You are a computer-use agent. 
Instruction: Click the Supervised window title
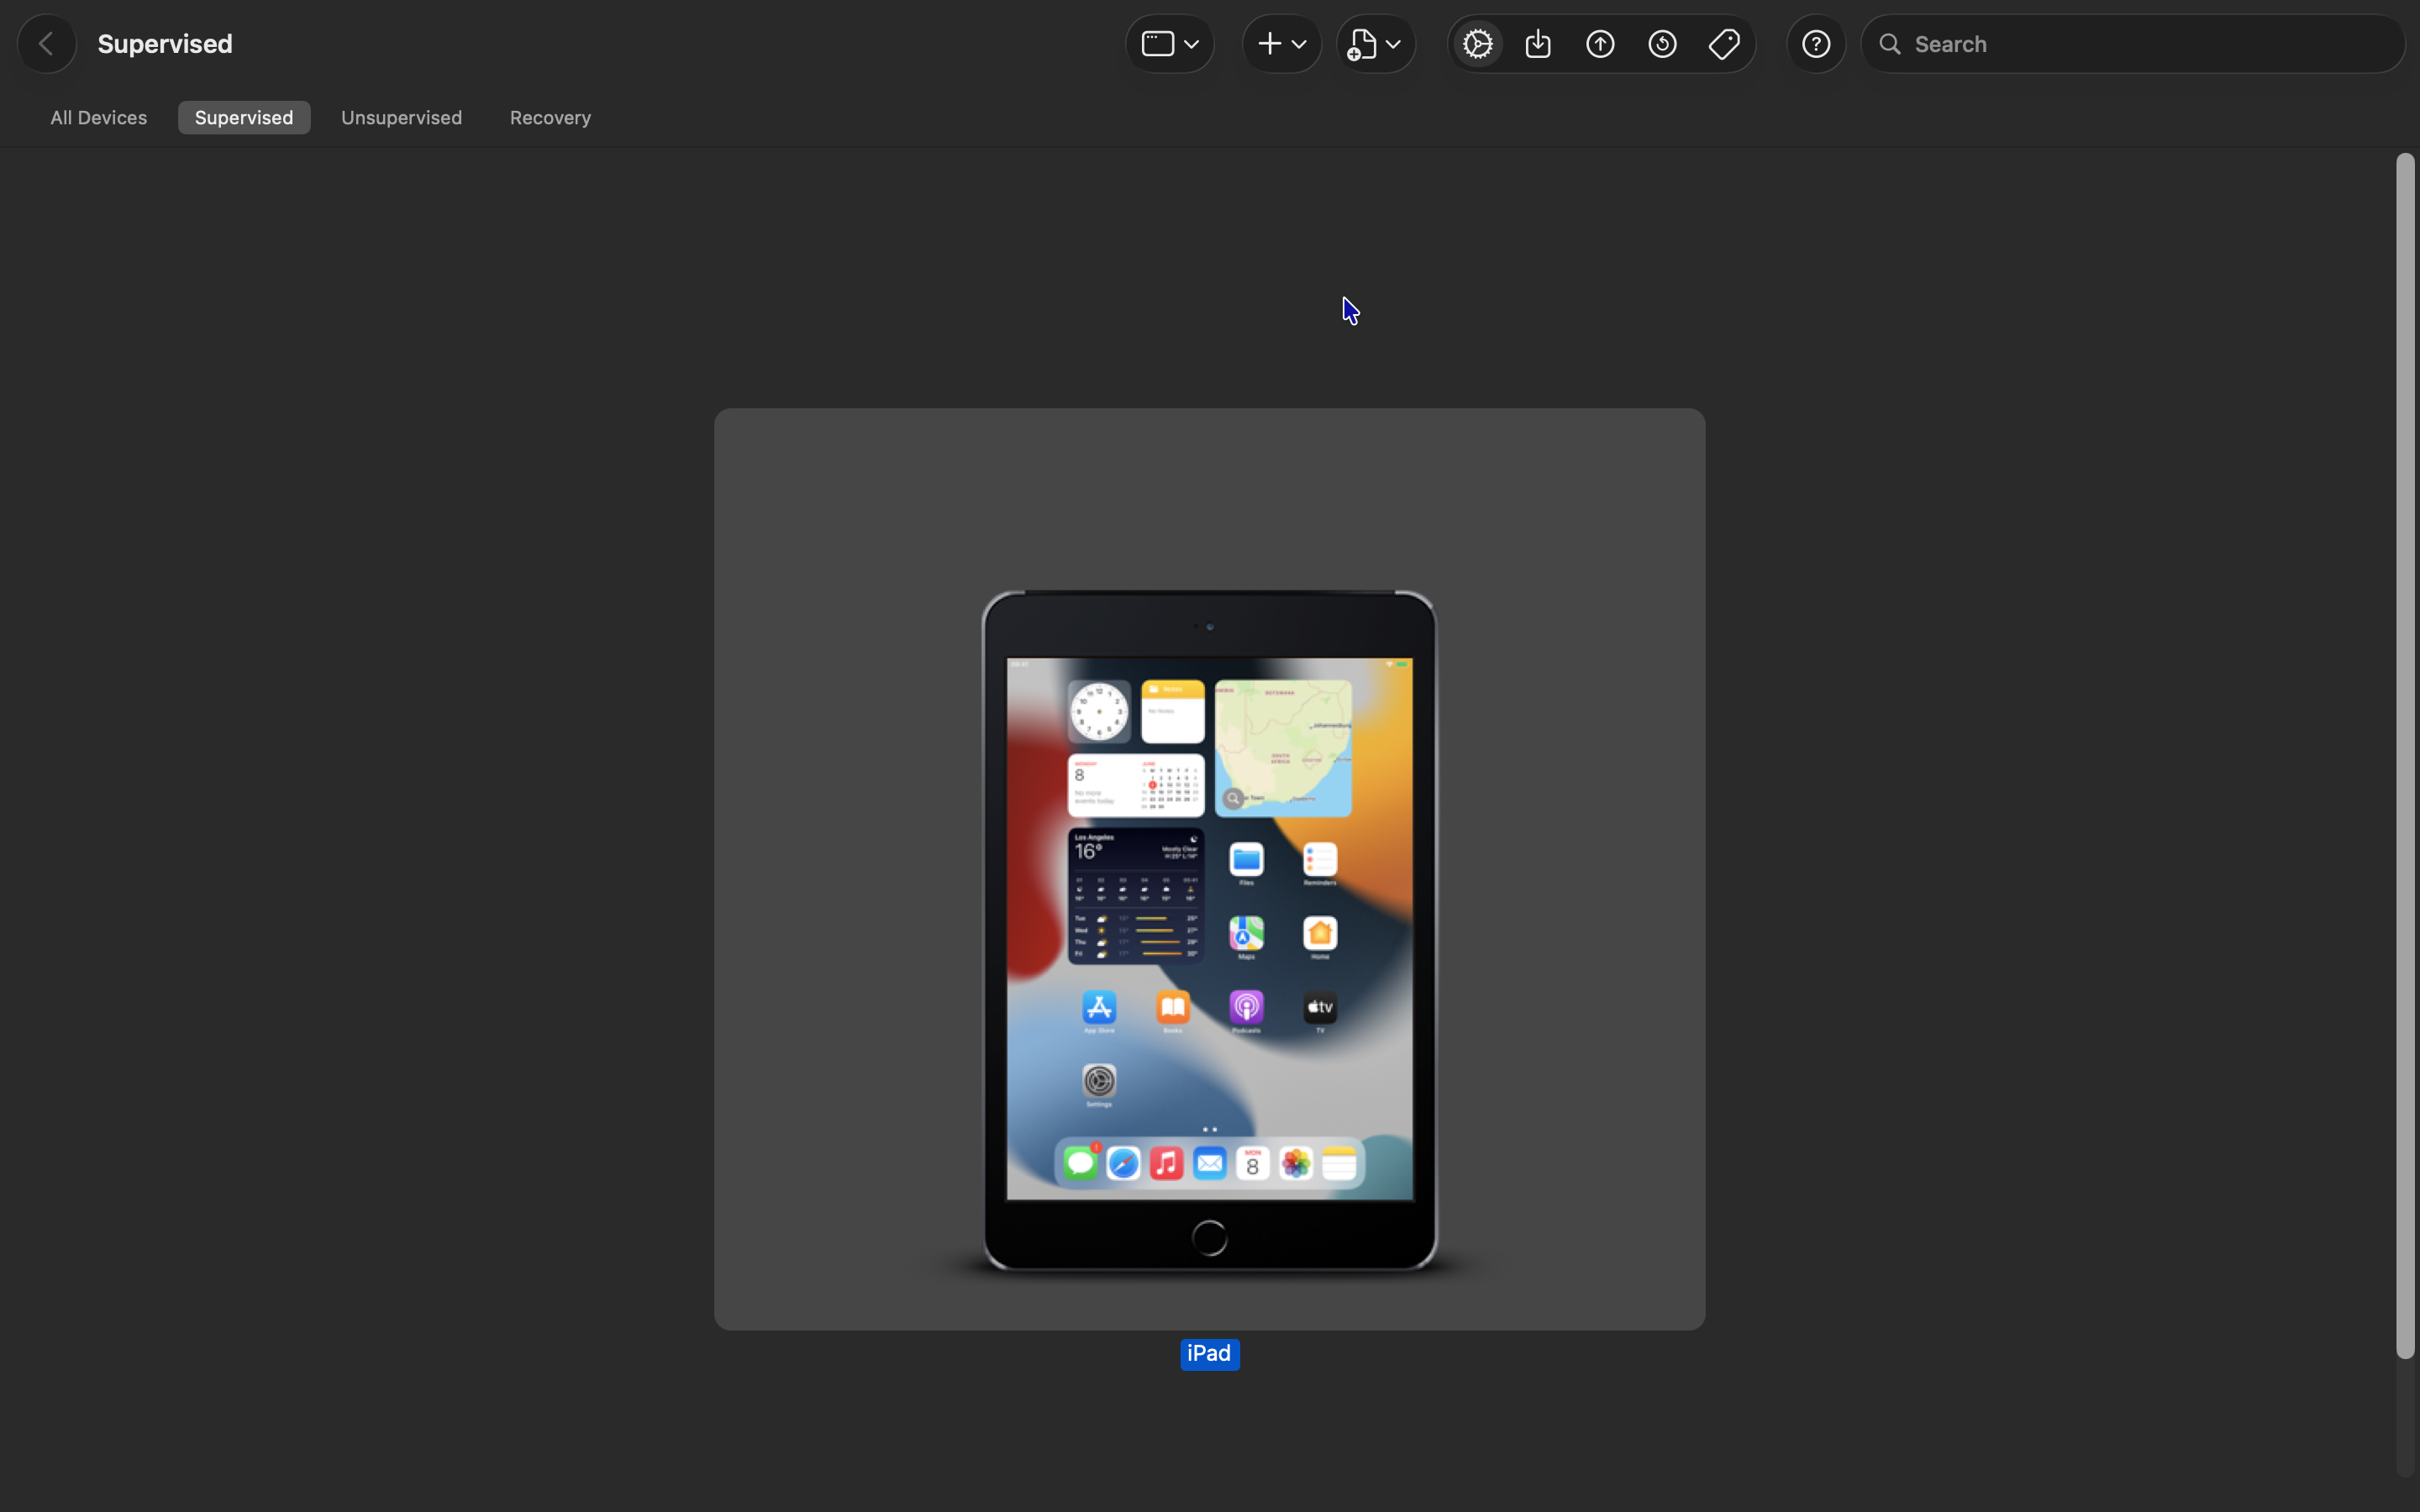click(x=165, y=44)
